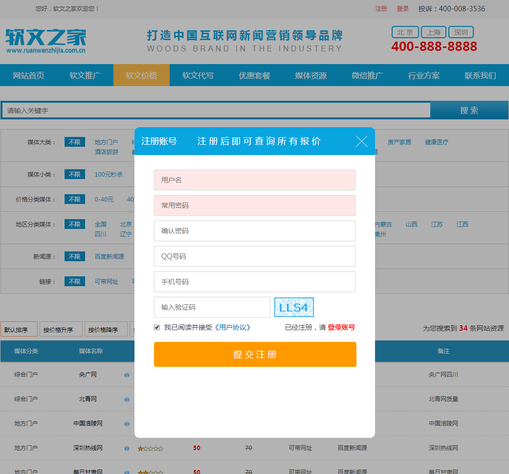509x474 pixels.
Task: Toggle the 用户协议 agreement checkbox
Action: pyautogui.click(x=157, y=327)
